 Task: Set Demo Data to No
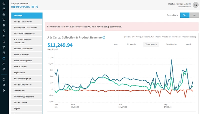click(194, 15)
